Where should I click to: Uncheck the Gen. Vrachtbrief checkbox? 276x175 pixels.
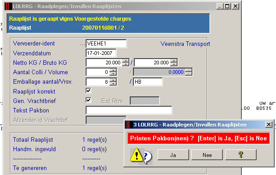click(88, 100)
